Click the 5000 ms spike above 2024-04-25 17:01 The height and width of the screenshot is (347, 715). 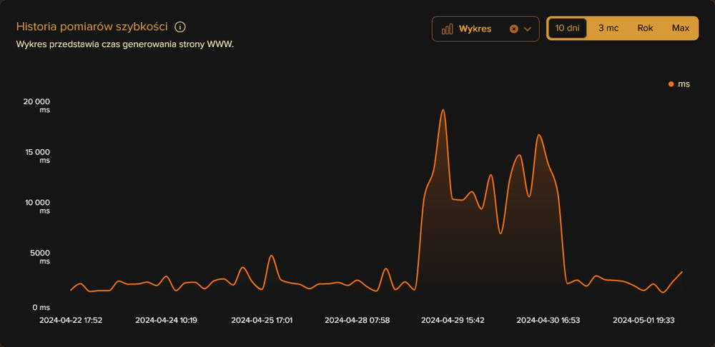[x=271, y=256]
